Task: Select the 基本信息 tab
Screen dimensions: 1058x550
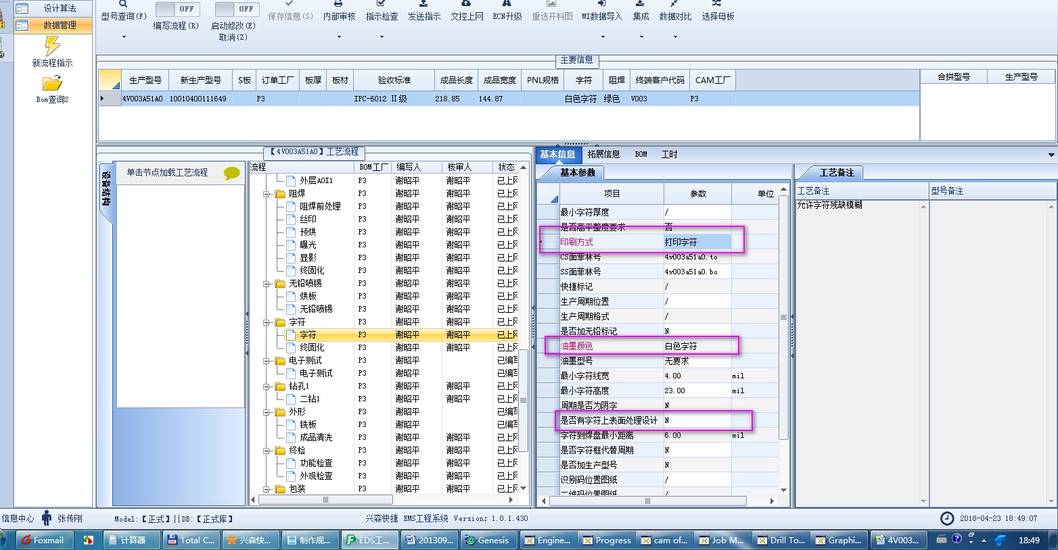Action: 557,154
